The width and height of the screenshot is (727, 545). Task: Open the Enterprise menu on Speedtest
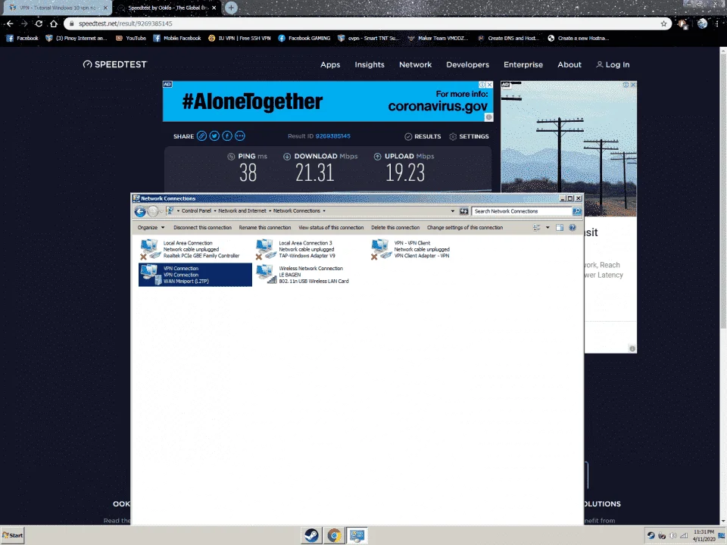coord(523,64)
